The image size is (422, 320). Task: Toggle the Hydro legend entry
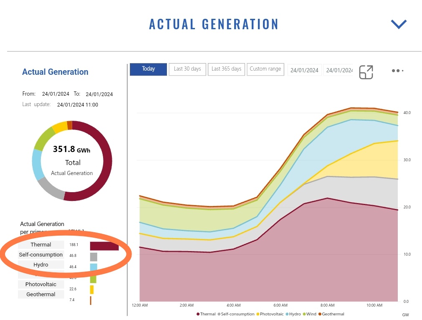[x=293, y=314]
